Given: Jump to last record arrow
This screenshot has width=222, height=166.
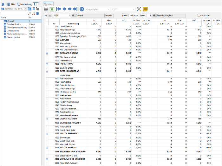Looking at the screenshot, I should [x=75, y=9].
